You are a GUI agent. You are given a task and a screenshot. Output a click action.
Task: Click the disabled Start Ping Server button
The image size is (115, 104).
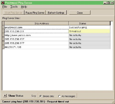point(14,13)
